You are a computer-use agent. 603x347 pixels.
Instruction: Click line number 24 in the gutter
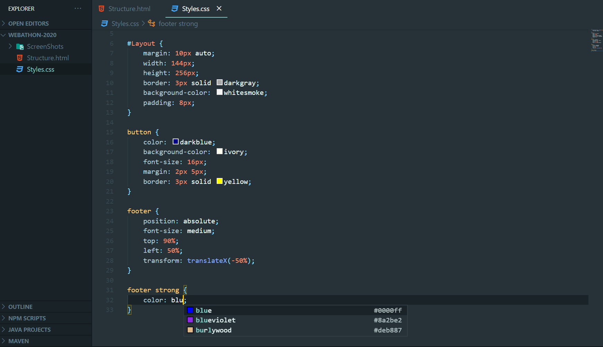click(x=110, y=221)
